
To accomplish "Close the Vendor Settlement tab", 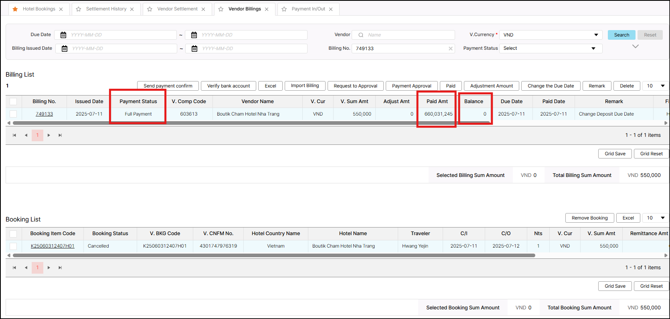I will pyautogui.click(x=203, y=9).
